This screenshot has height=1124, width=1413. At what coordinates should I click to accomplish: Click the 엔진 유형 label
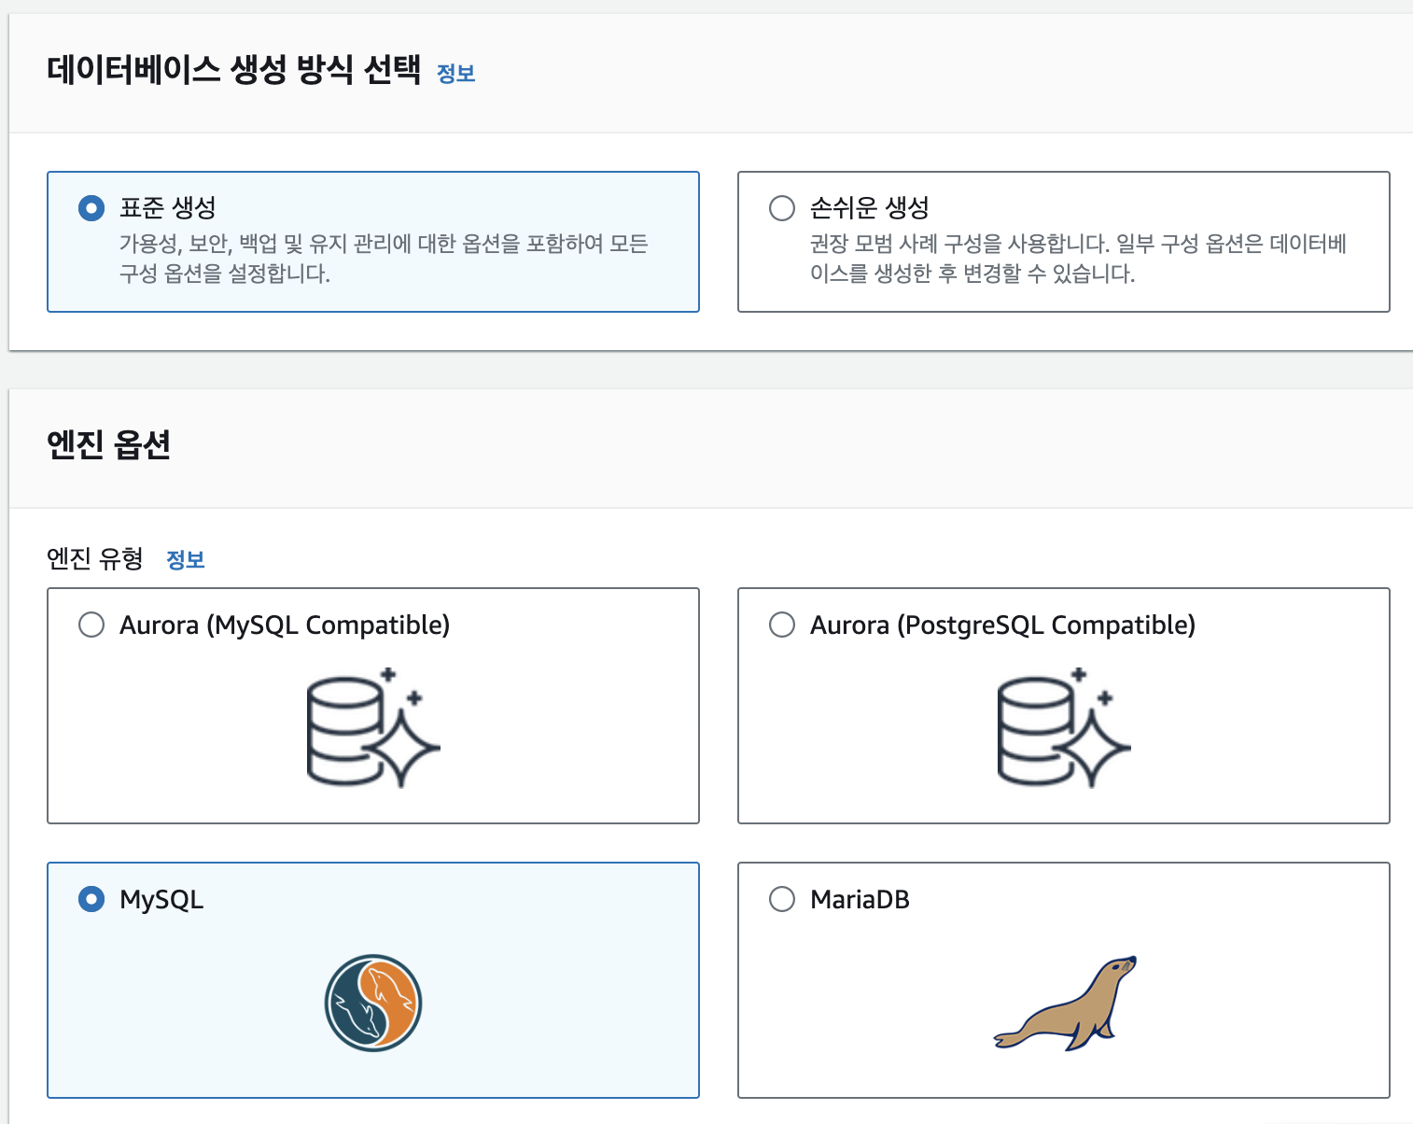pos(95,558)
